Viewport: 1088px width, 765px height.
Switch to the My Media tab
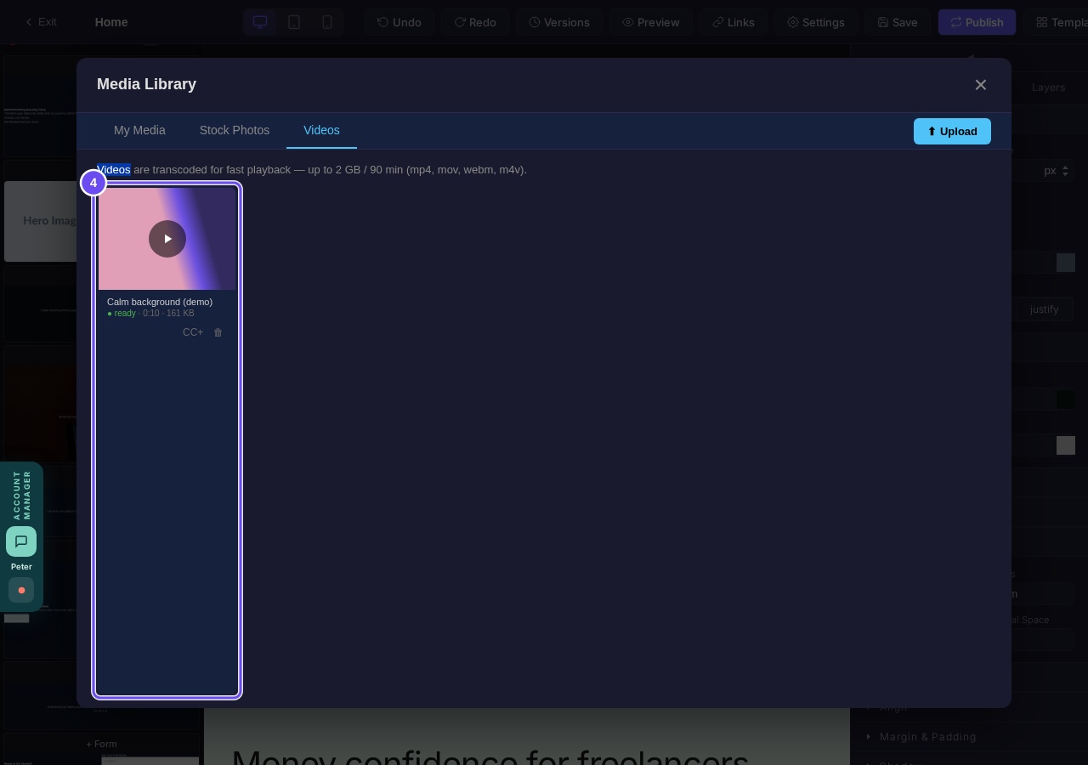139,130
